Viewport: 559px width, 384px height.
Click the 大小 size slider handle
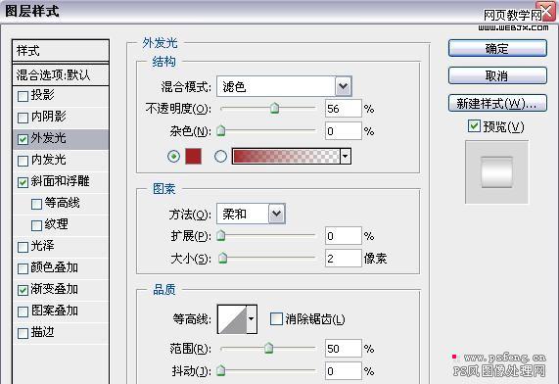pos(222,258)
